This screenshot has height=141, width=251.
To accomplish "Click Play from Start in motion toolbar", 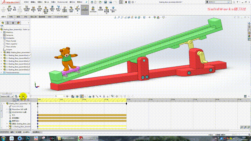I will 20,96.
